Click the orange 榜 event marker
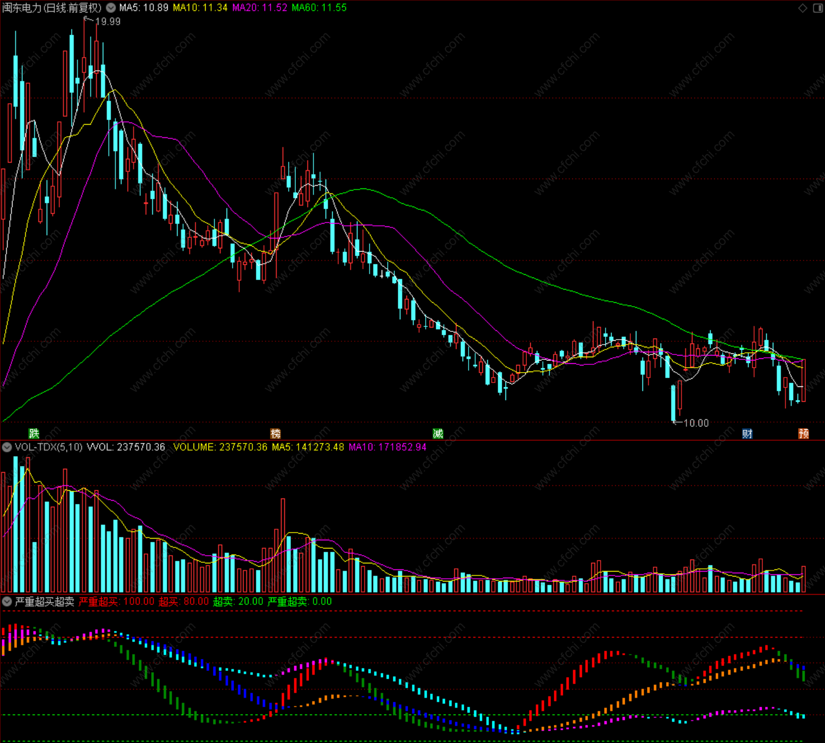This screenshot has width=825, height=743. 276,434
